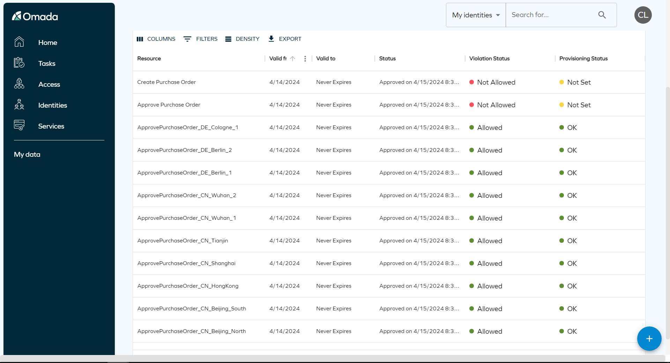The height and width of the screenshot is (363, 670).
Task: Click the Omada logo
Action: (35, 16)
